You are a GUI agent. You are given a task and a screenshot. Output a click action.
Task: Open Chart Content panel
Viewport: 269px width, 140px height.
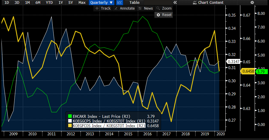[x=208, y=3]
